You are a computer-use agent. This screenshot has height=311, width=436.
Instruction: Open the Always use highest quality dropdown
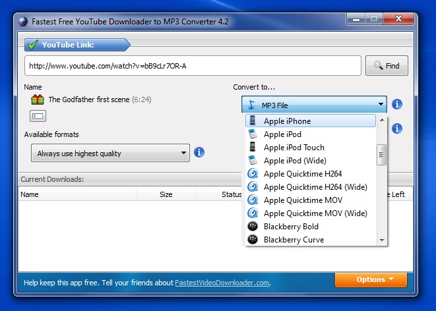pos(110,153)
